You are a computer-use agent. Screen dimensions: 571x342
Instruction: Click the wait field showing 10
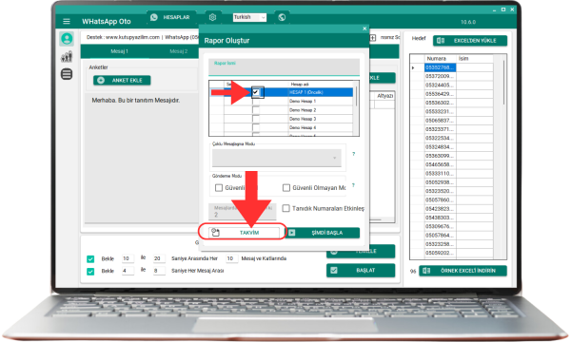(x=128, y=258)
